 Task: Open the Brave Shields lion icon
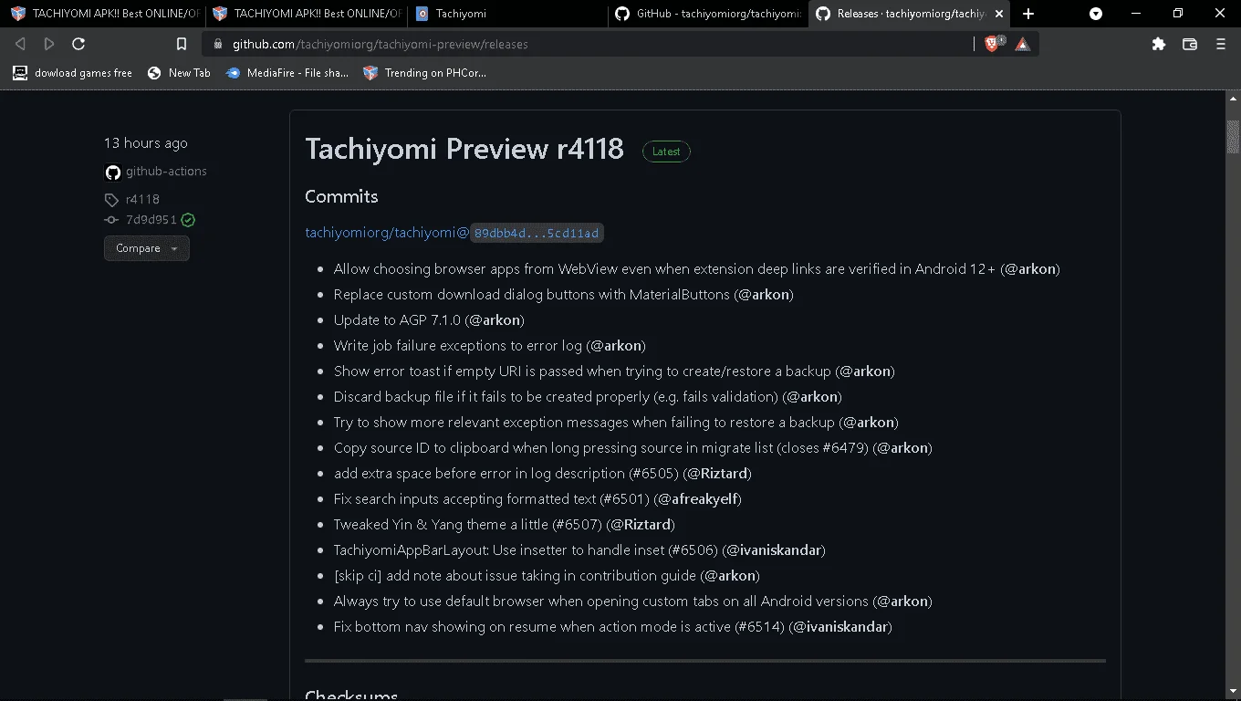993,44
